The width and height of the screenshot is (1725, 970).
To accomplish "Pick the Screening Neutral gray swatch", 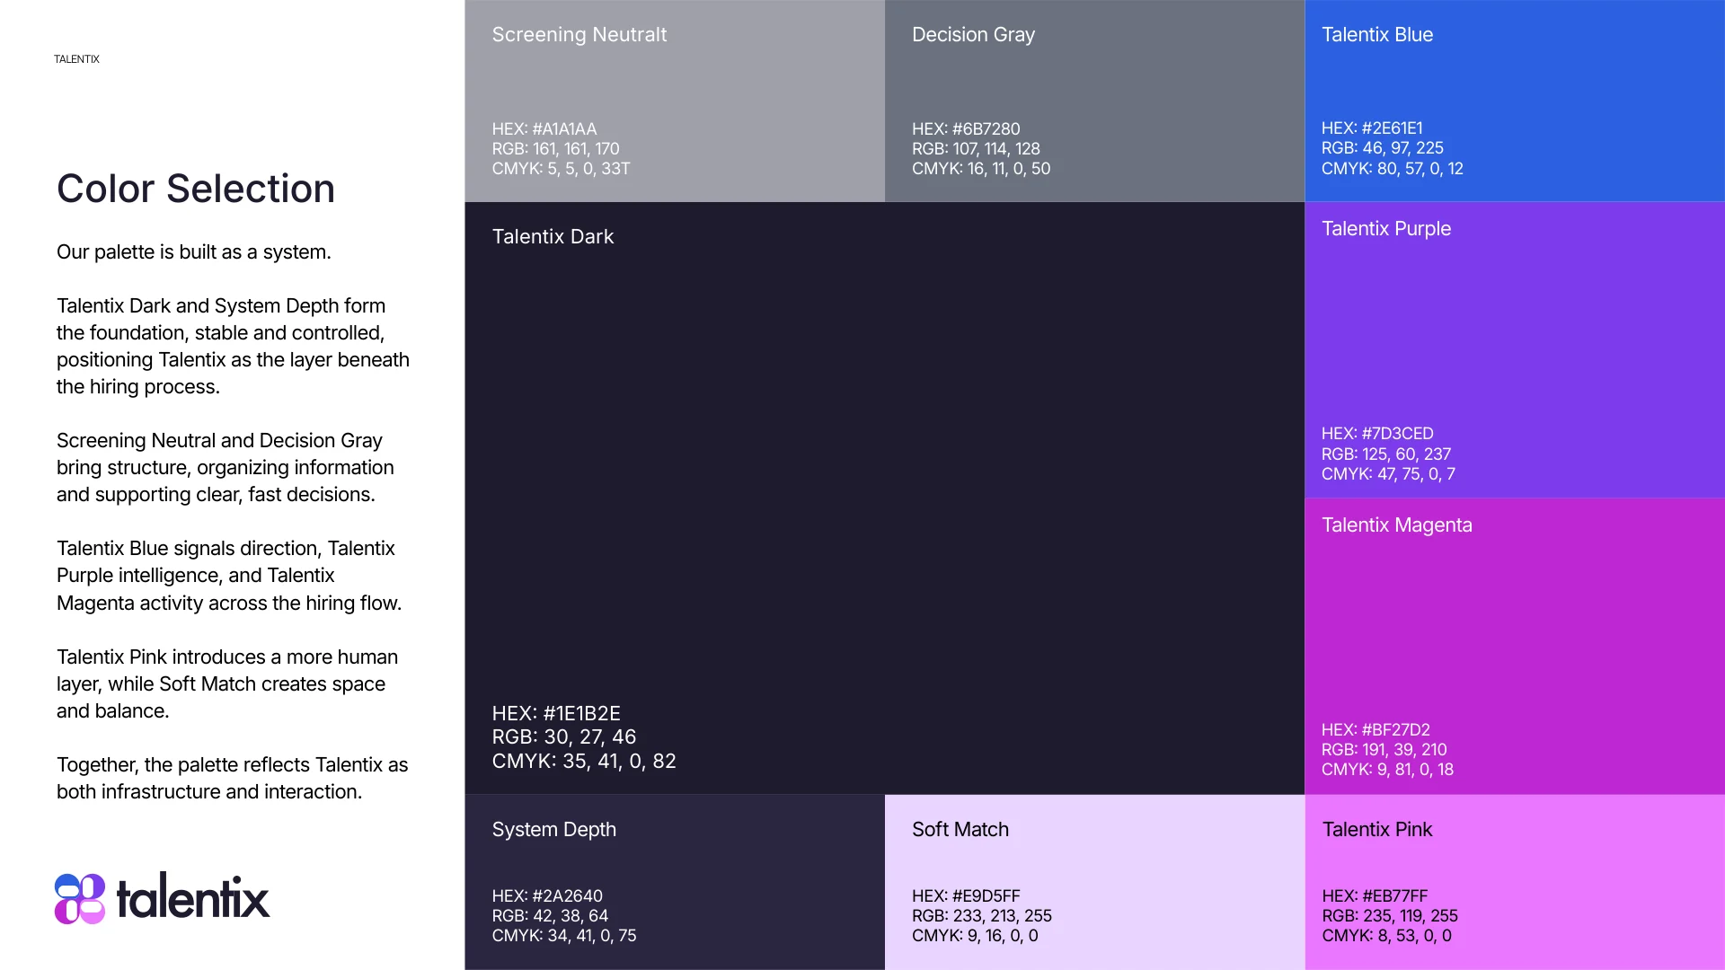I will [675, 101].
